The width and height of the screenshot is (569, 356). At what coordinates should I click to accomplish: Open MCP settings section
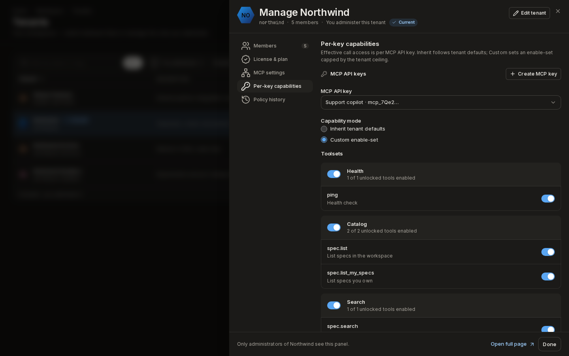pos(275,73)
